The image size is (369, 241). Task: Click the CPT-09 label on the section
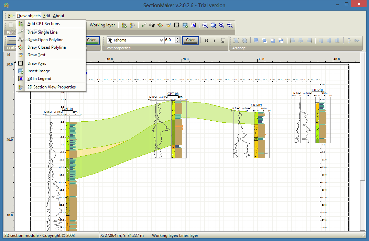pos(256,105)
